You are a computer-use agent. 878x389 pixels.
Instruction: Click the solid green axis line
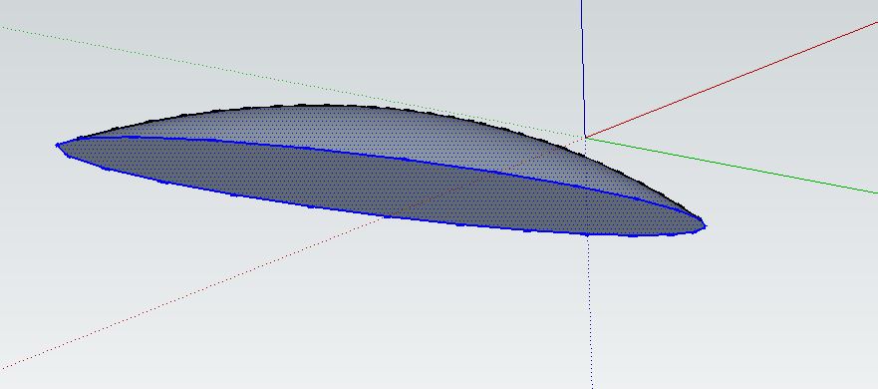pyautogui.click(x=731, y=166)
